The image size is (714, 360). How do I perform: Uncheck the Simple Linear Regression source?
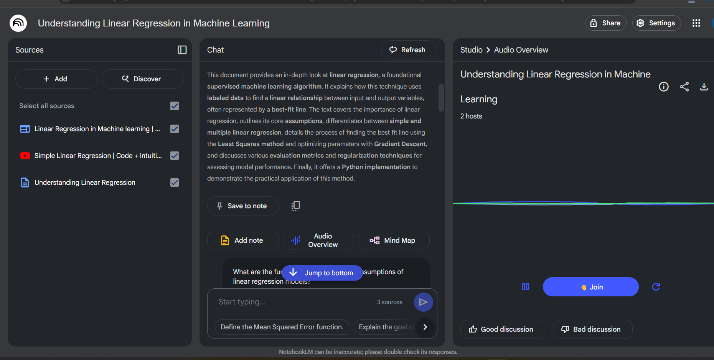[175, 156]
